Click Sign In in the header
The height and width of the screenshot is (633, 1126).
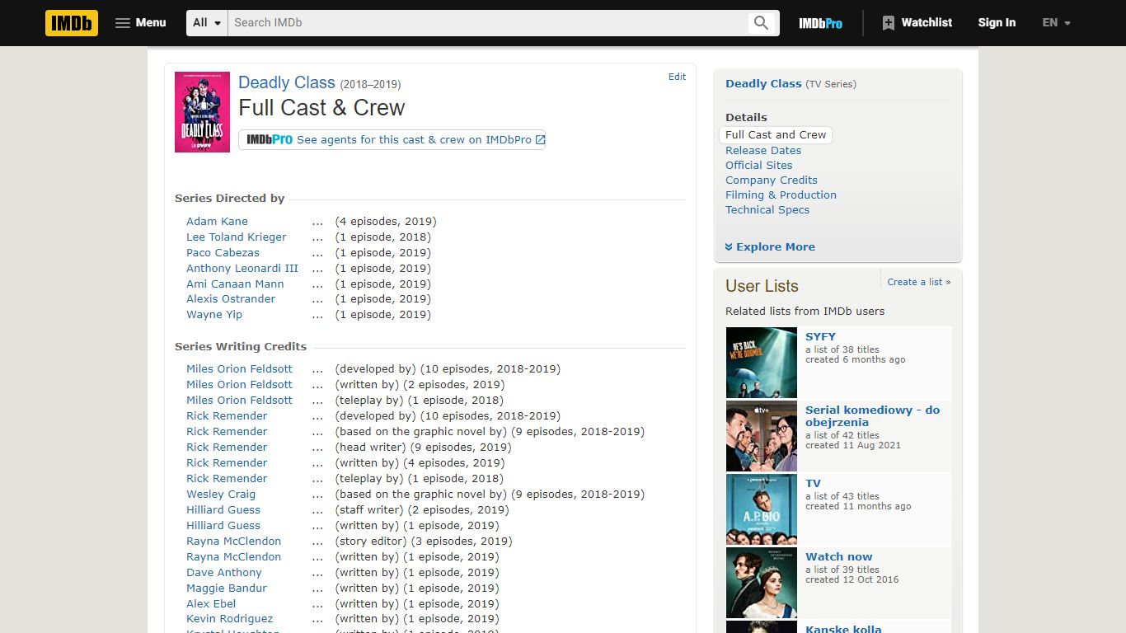click(x=997, y=23)
